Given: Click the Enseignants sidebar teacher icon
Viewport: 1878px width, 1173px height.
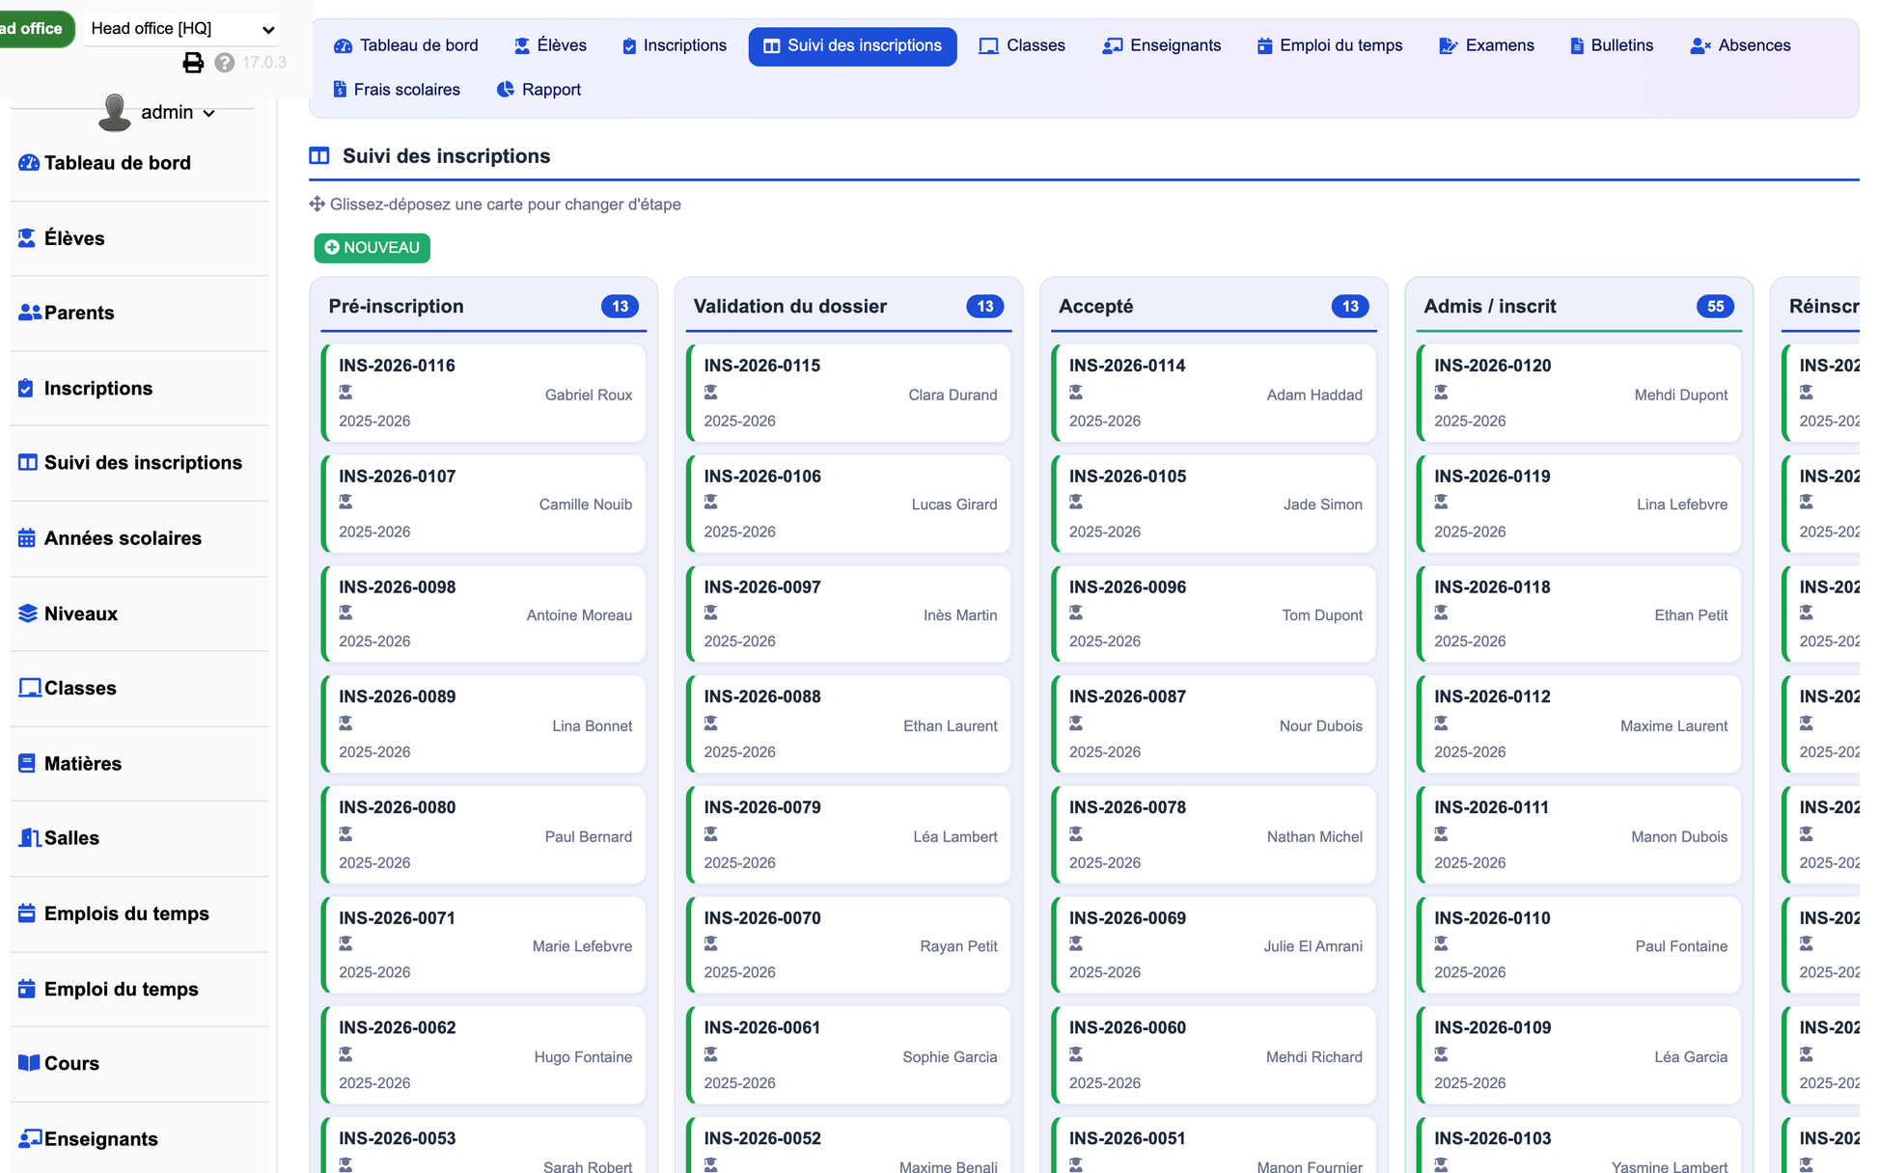Looking at the screenshot, I should click(30, 1138).
